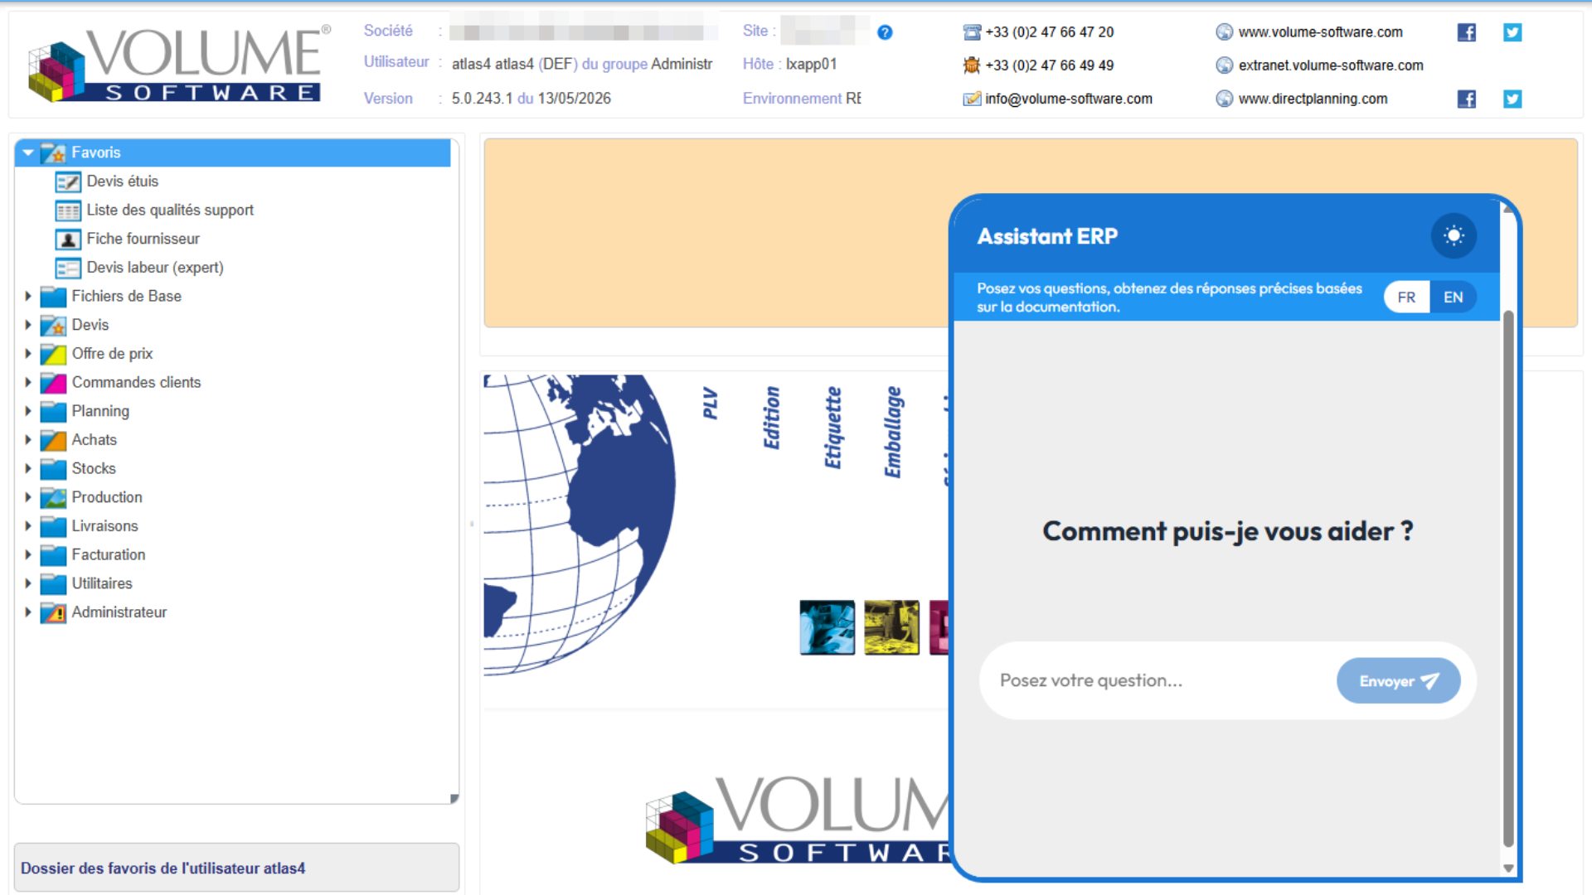Toggle light/dark theme in Assistant ERP
Screen dimensions: 1592x895
1453,236
